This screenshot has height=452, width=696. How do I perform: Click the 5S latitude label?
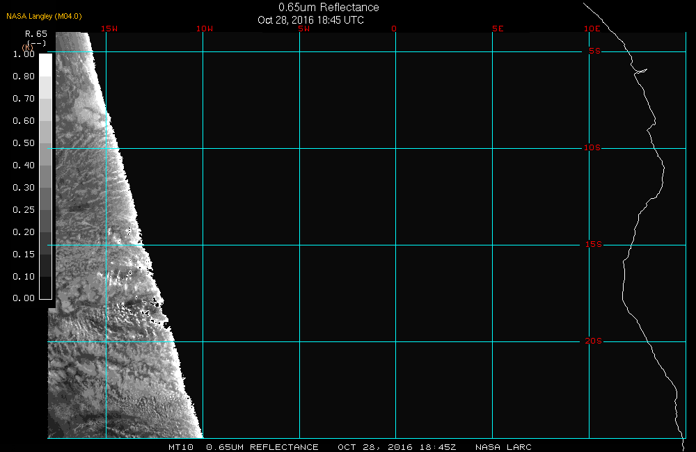point(594,51)
